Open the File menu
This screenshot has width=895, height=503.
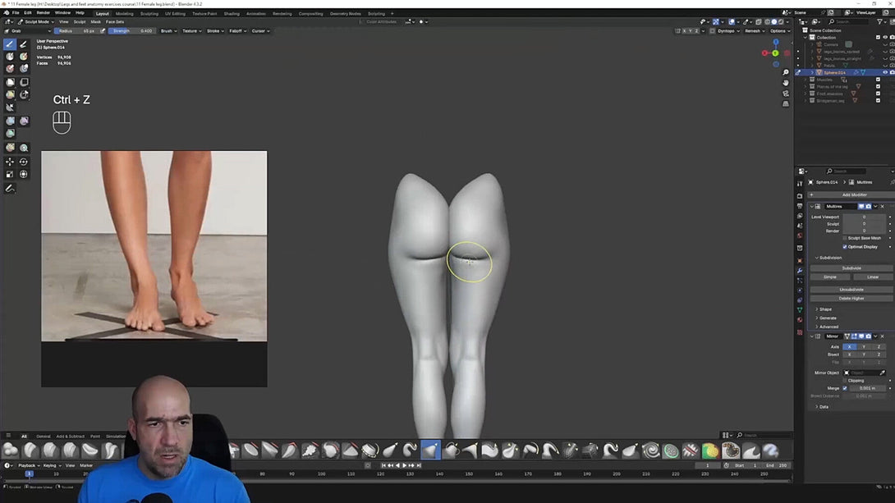coord(16,12)
